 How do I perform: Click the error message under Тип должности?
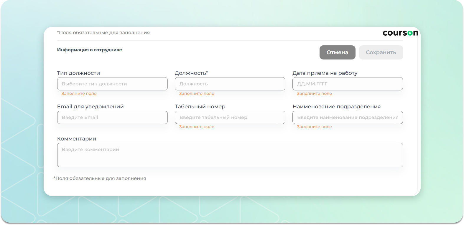tap(79, 94)
